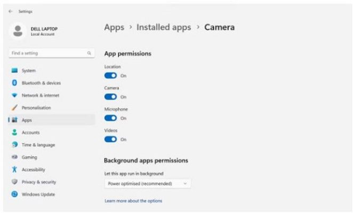Click the Network & internet wifi icon
The height and width of the screenshot is (213, 361).
[14, 95]
